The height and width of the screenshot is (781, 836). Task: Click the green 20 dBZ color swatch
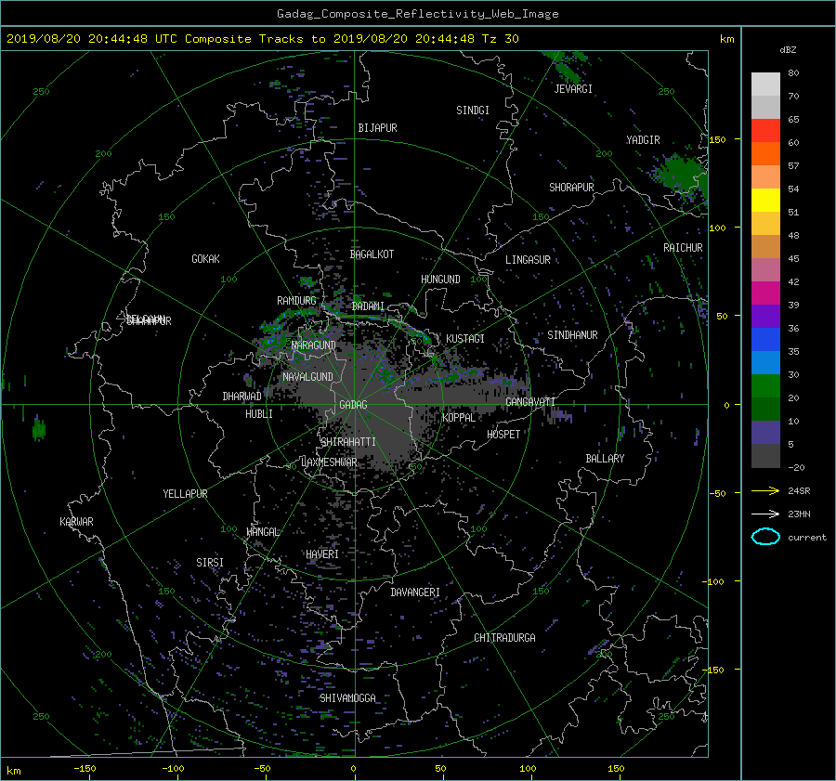(x=765, y=386)
